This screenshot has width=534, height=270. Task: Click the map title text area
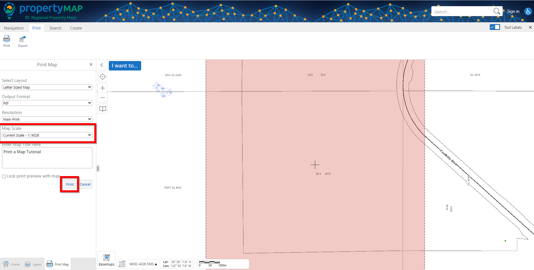pyautogui.click(x=47, y=158)
